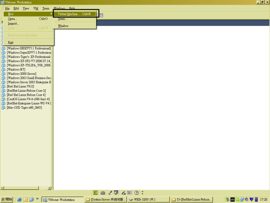Select Windows BBXPV5.1 Professional VM
Screen dimensions: 270x203
[x=29, y=48]
